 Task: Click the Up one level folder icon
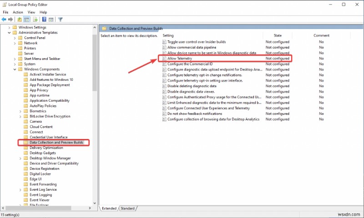coord(20,20)
